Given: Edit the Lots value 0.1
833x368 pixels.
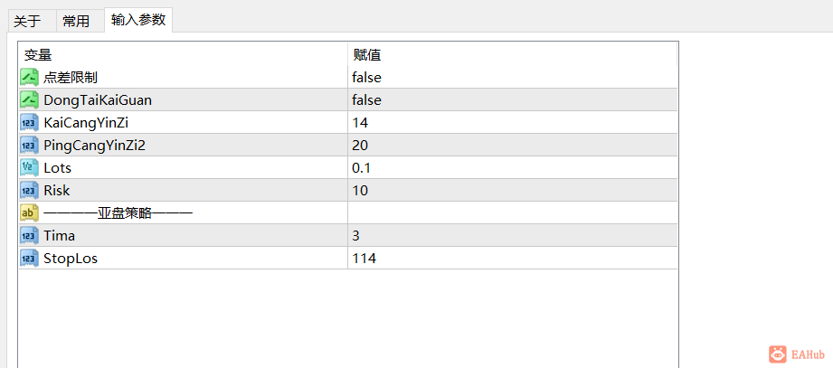Looking at the screenshot, I should coord(513,168).
